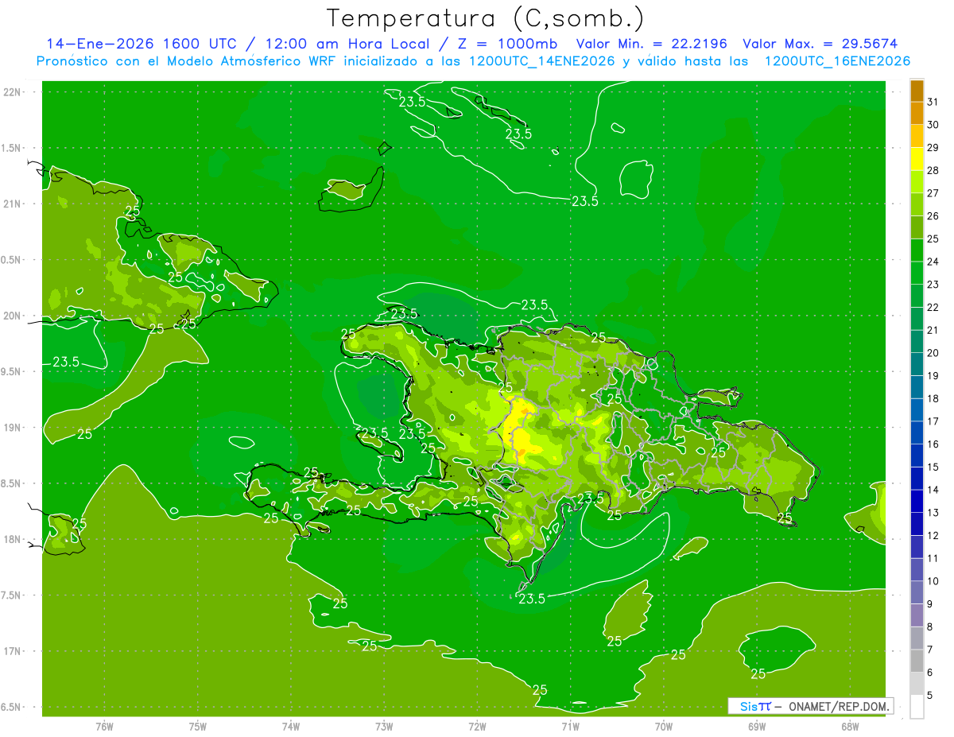
Task: Click the 71W longitude axis label
Action: click(x=570, y=726)
